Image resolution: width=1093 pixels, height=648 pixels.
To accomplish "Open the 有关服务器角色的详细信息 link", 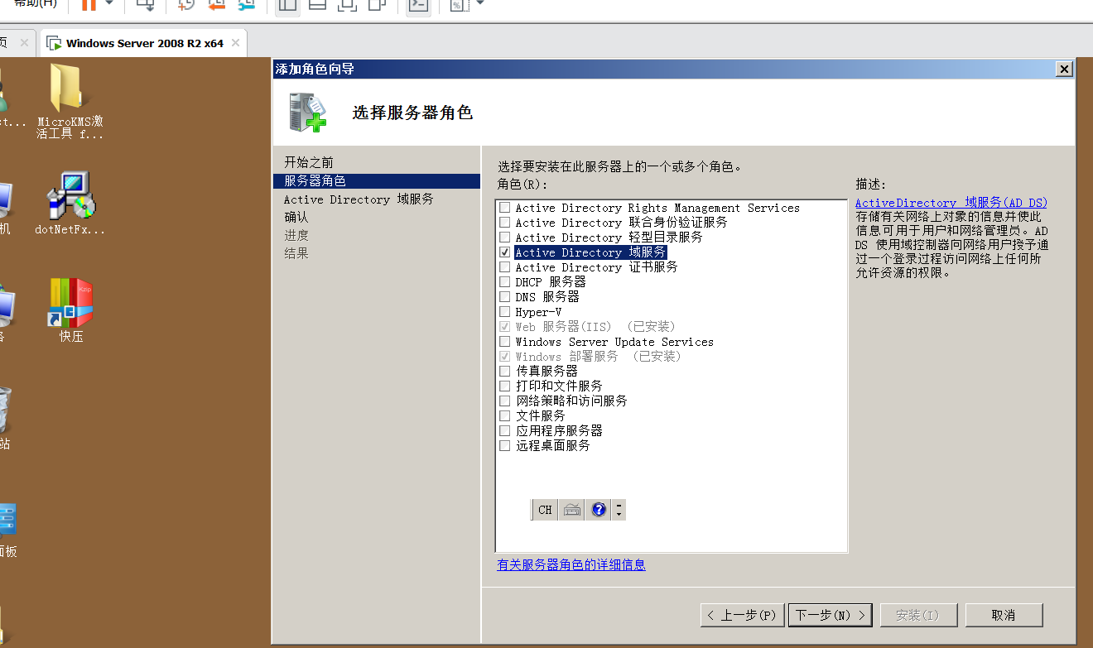I will coord(571,564).
